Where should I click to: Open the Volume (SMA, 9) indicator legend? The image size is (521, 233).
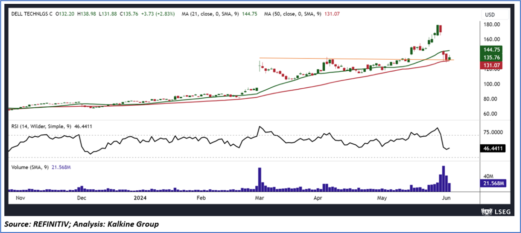pyautogui.click(x=30, y=168)
